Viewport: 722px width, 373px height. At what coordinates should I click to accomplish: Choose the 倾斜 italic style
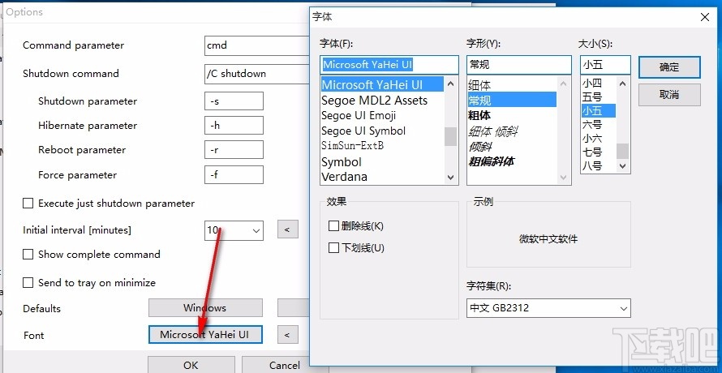coord(512,147)
